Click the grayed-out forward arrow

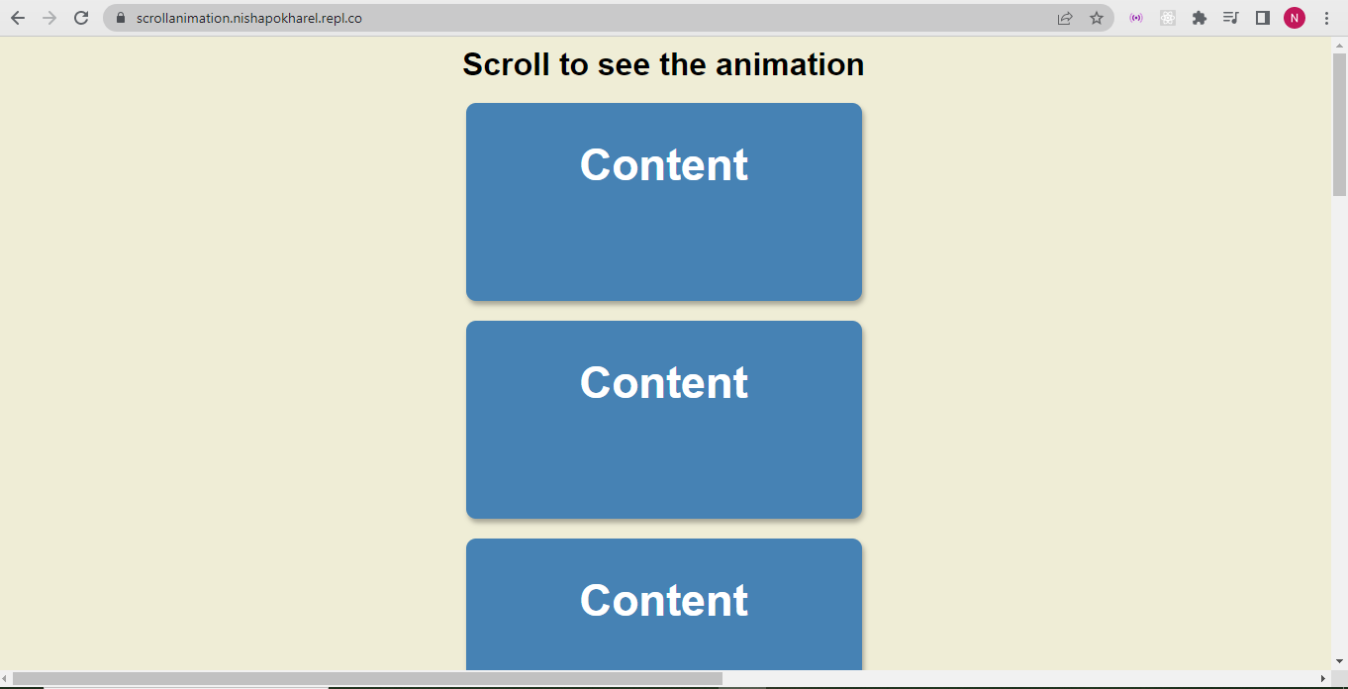(x=50, y=17)
